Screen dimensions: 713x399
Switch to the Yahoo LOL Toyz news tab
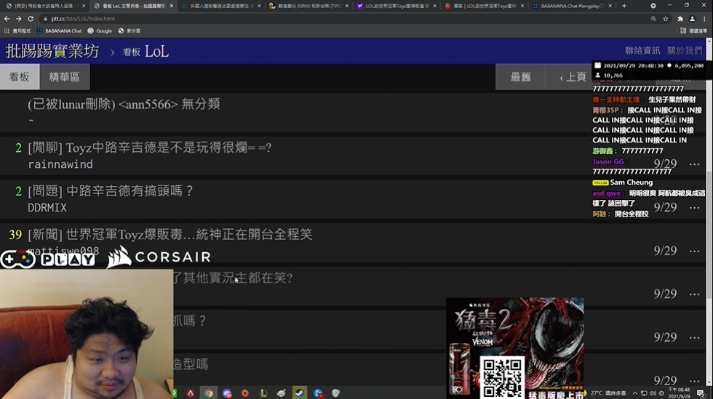pos(397,6)
